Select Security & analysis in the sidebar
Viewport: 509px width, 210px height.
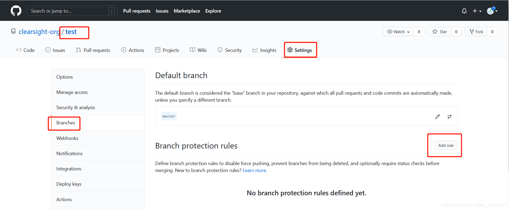[x=98, y=107]
